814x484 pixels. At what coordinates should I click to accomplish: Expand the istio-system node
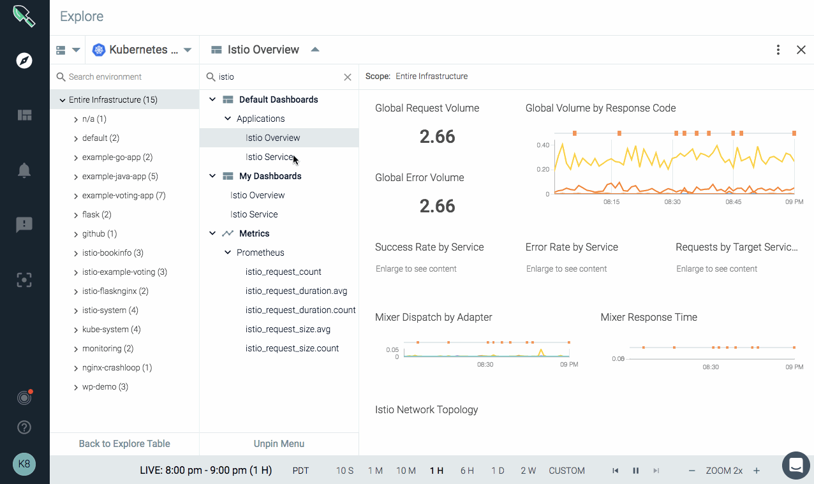(x=76, y=311)
